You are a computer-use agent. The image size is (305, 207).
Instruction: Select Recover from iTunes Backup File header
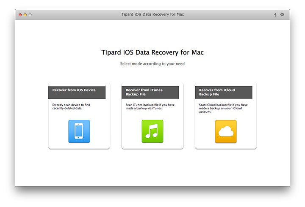pos(150,93)
